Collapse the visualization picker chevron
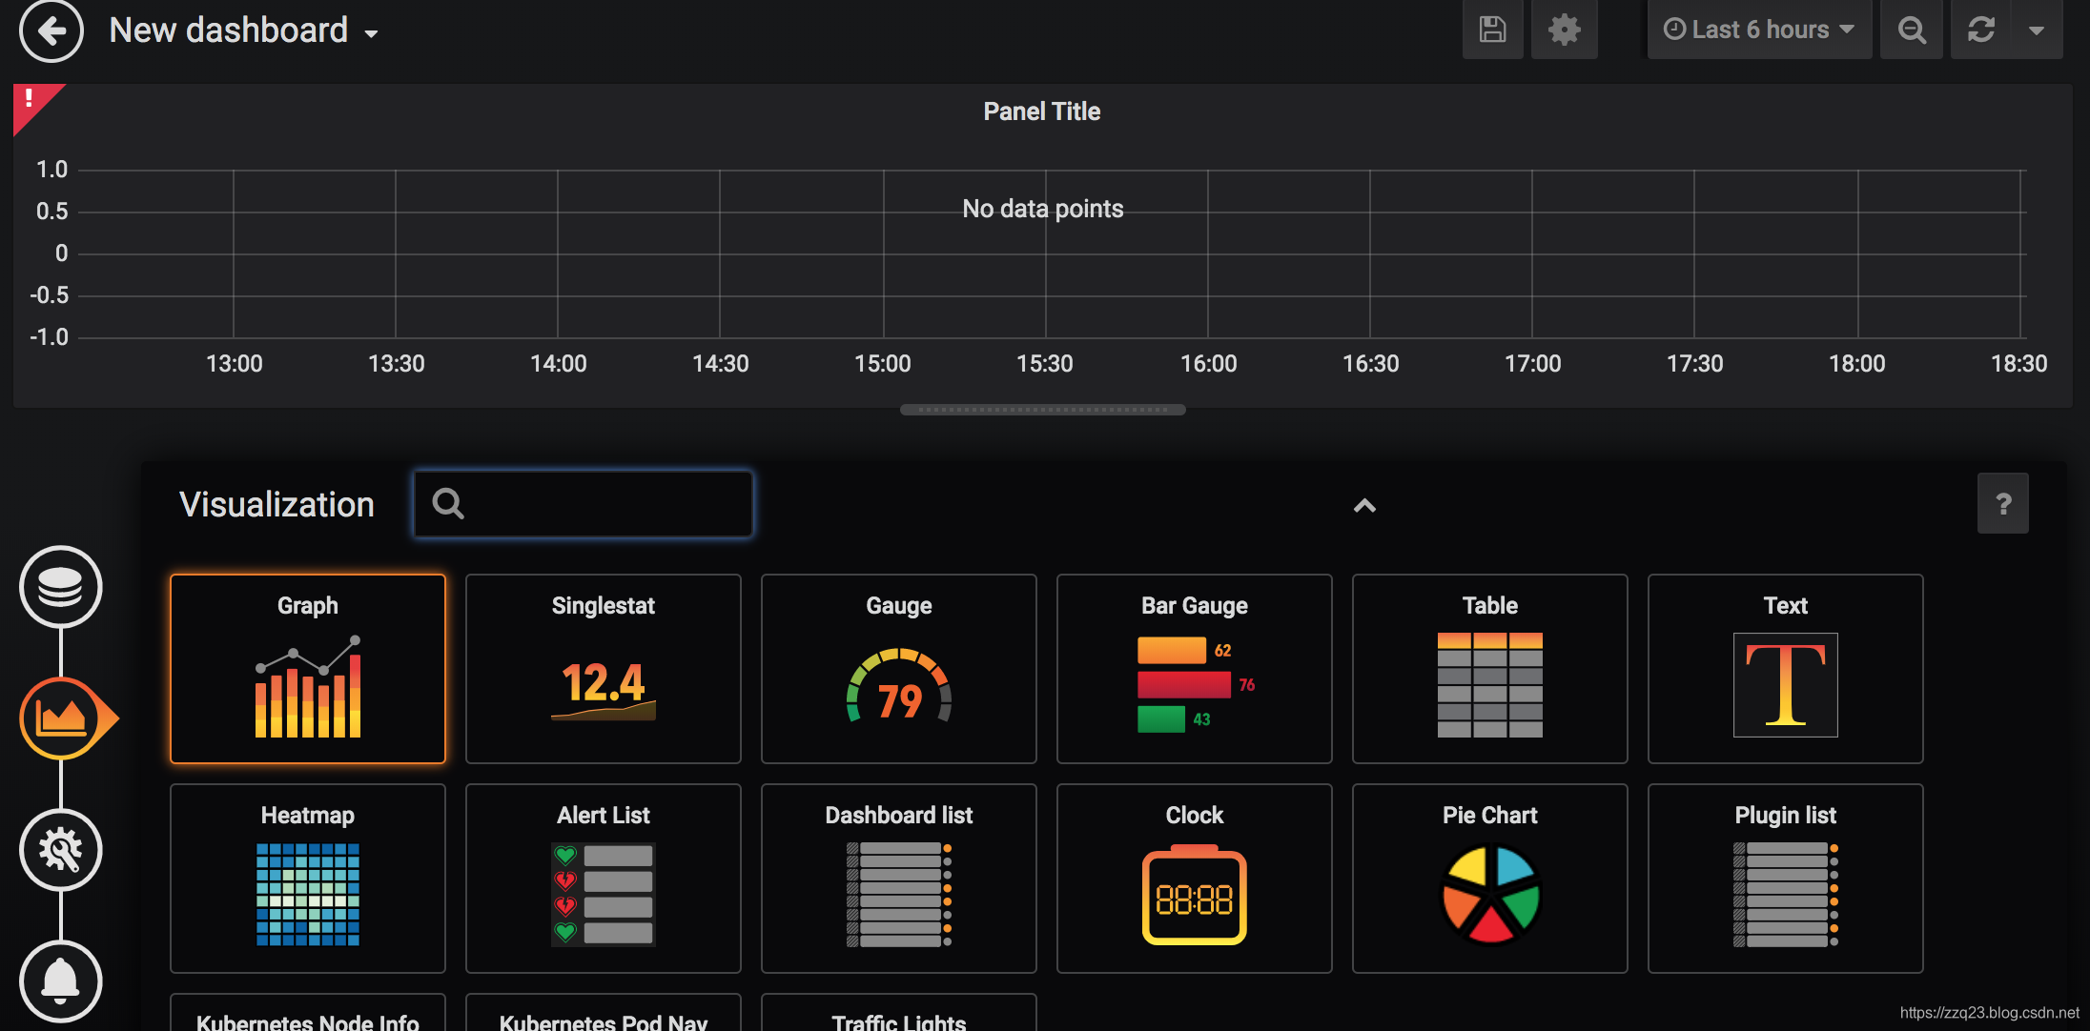Image resolution: width=2090 pixels, height=1031 pixels. (x=1364, y=506)
